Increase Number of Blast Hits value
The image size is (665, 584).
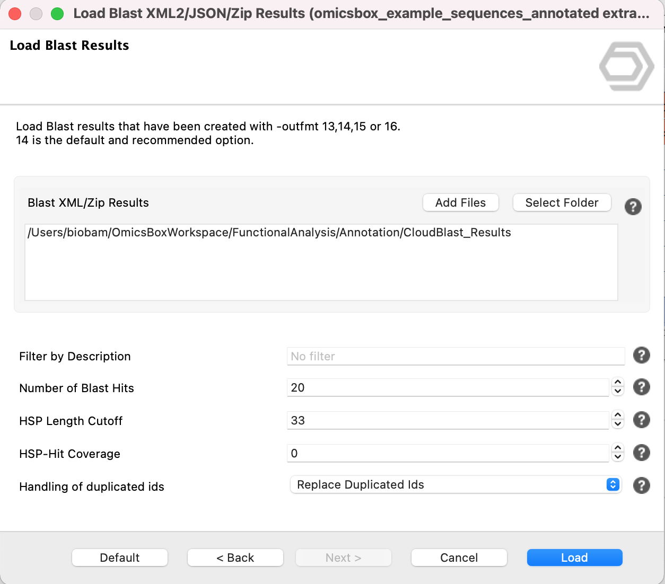click(x=617, y=383)
